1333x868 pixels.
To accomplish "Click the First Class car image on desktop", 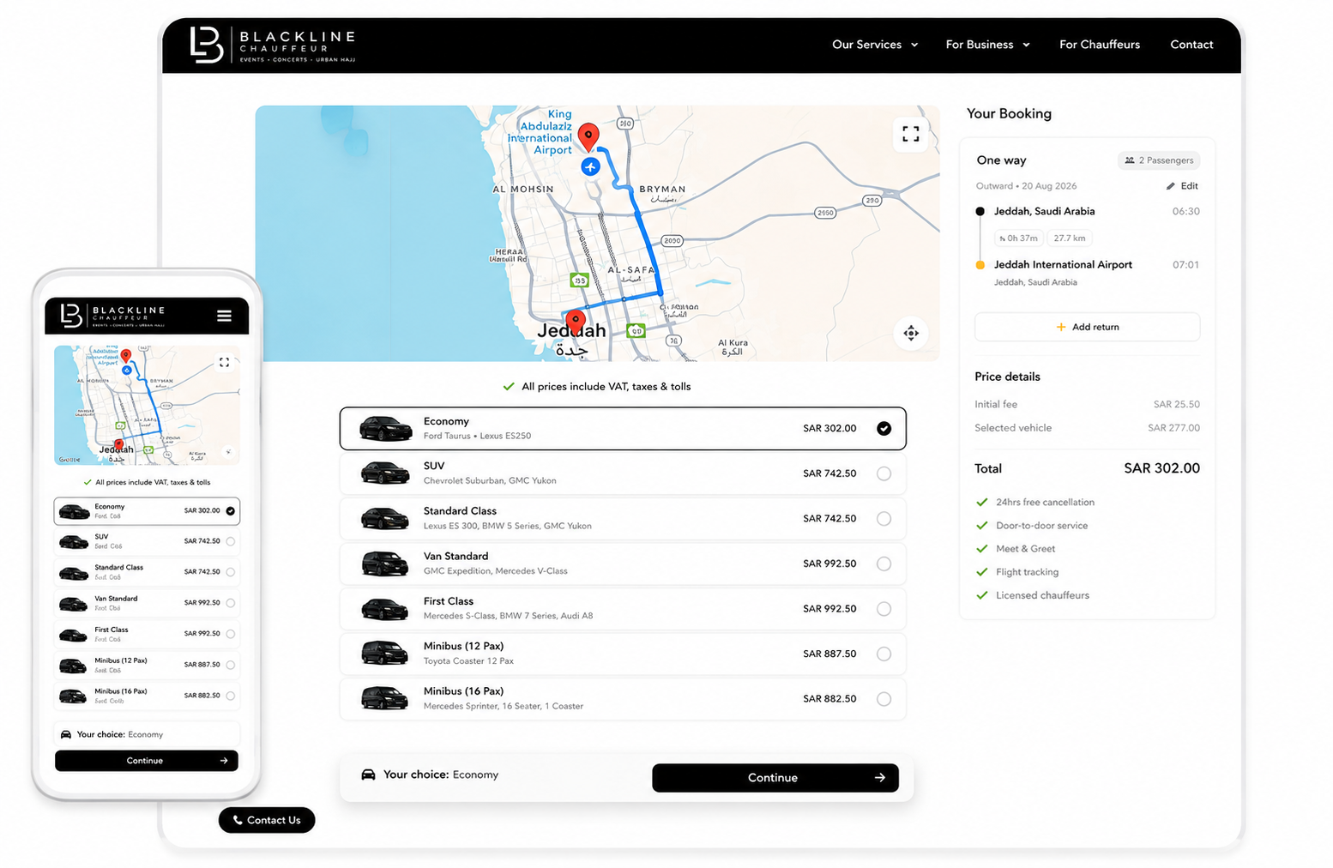I will click(385, 608).
